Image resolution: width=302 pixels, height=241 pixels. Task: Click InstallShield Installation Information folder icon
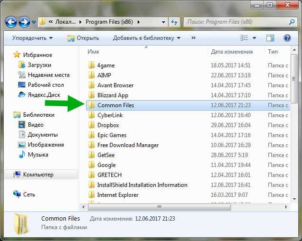91,185
